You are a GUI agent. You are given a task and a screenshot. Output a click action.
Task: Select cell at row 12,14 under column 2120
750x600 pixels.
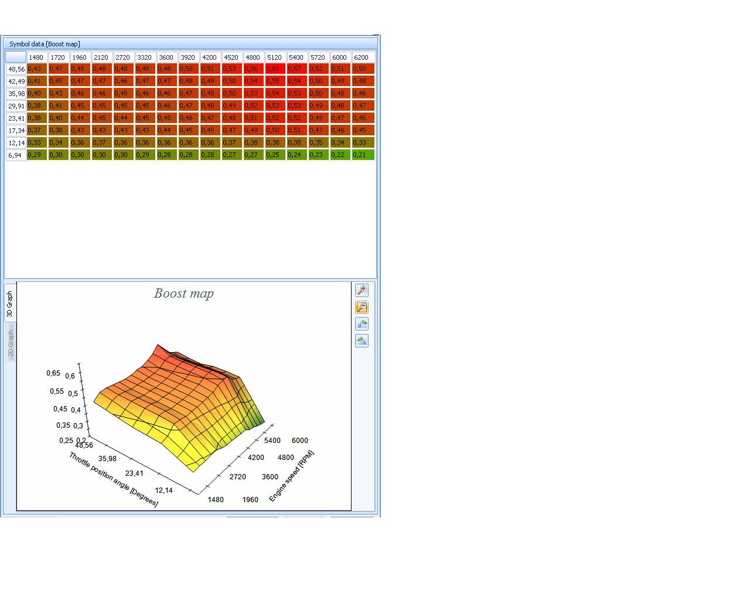click(x=102, y=143)
